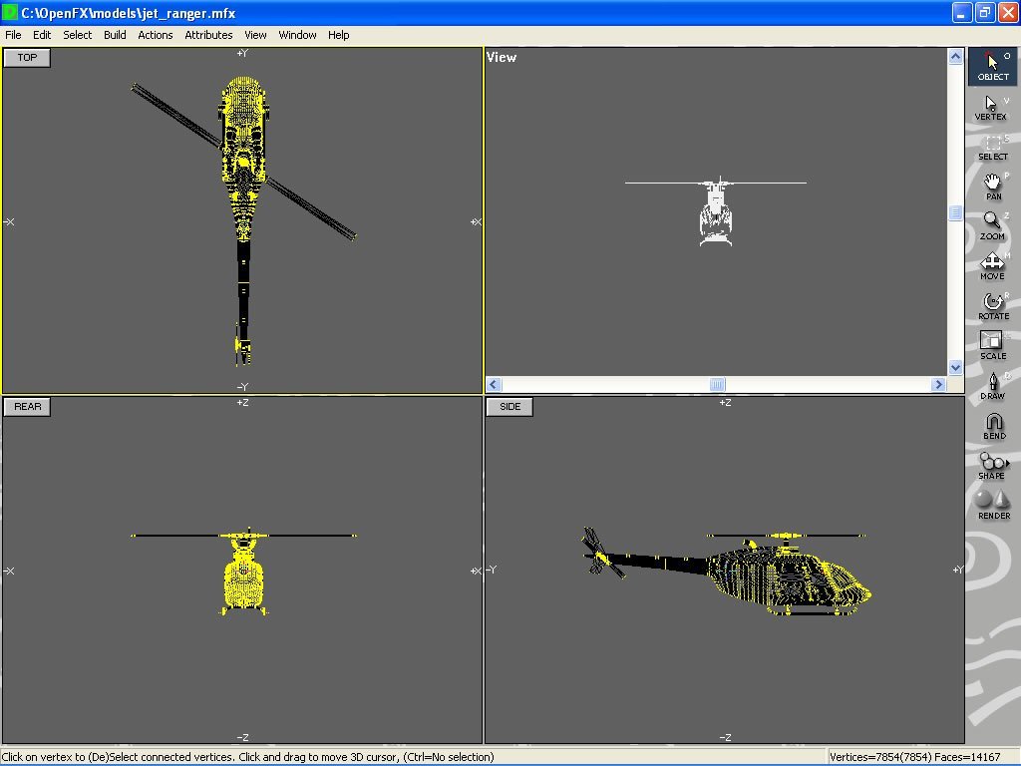The height and width of the screenshot is (766, 1021).
Task: Click the View window left scroll arrow
Action: [x=494, y=384]
